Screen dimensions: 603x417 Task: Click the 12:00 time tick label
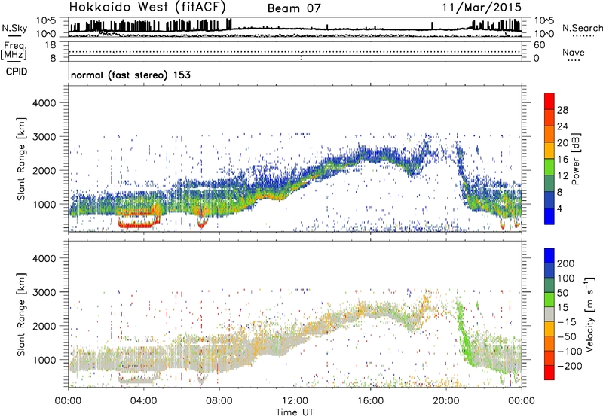click(295, 401)
